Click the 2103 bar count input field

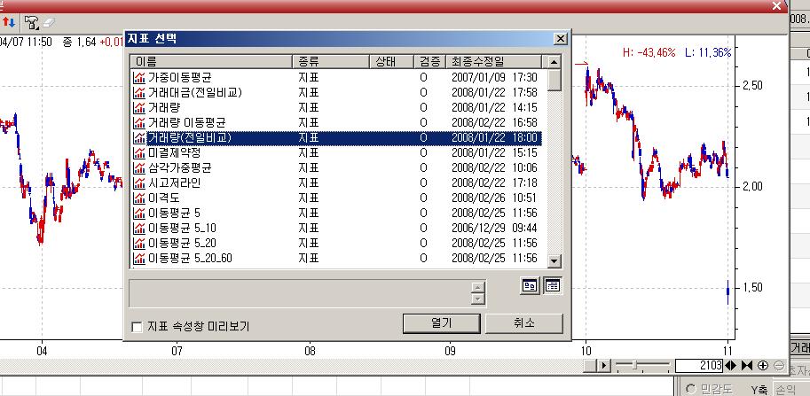699,366
